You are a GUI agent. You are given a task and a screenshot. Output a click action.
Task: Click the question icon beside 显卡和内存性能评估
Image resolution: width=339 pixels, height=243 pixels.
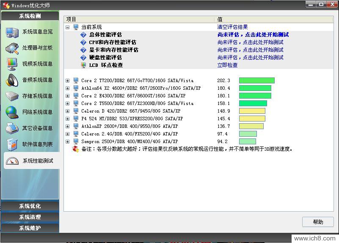point(83,50)
